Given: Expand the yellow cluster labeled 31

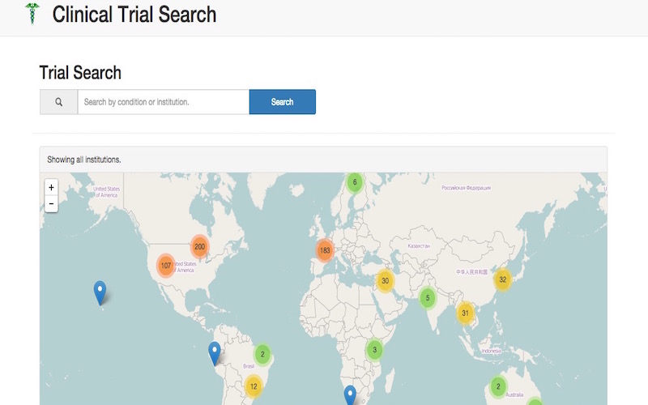Looking at the screenshot, I should 465,313.
